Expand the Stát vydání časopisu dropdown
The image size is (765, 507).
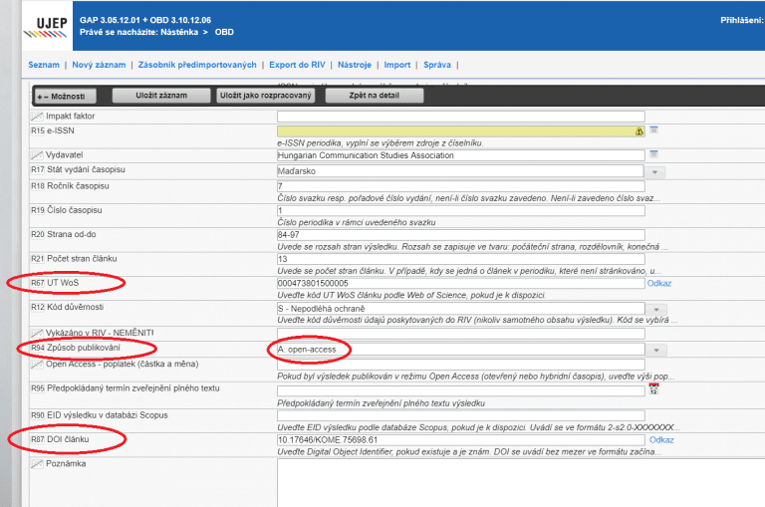656,171
